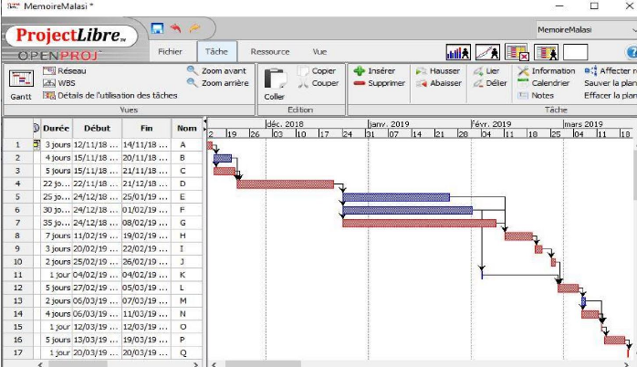Click Zoom avant magnifier

(x=217, y=70)
